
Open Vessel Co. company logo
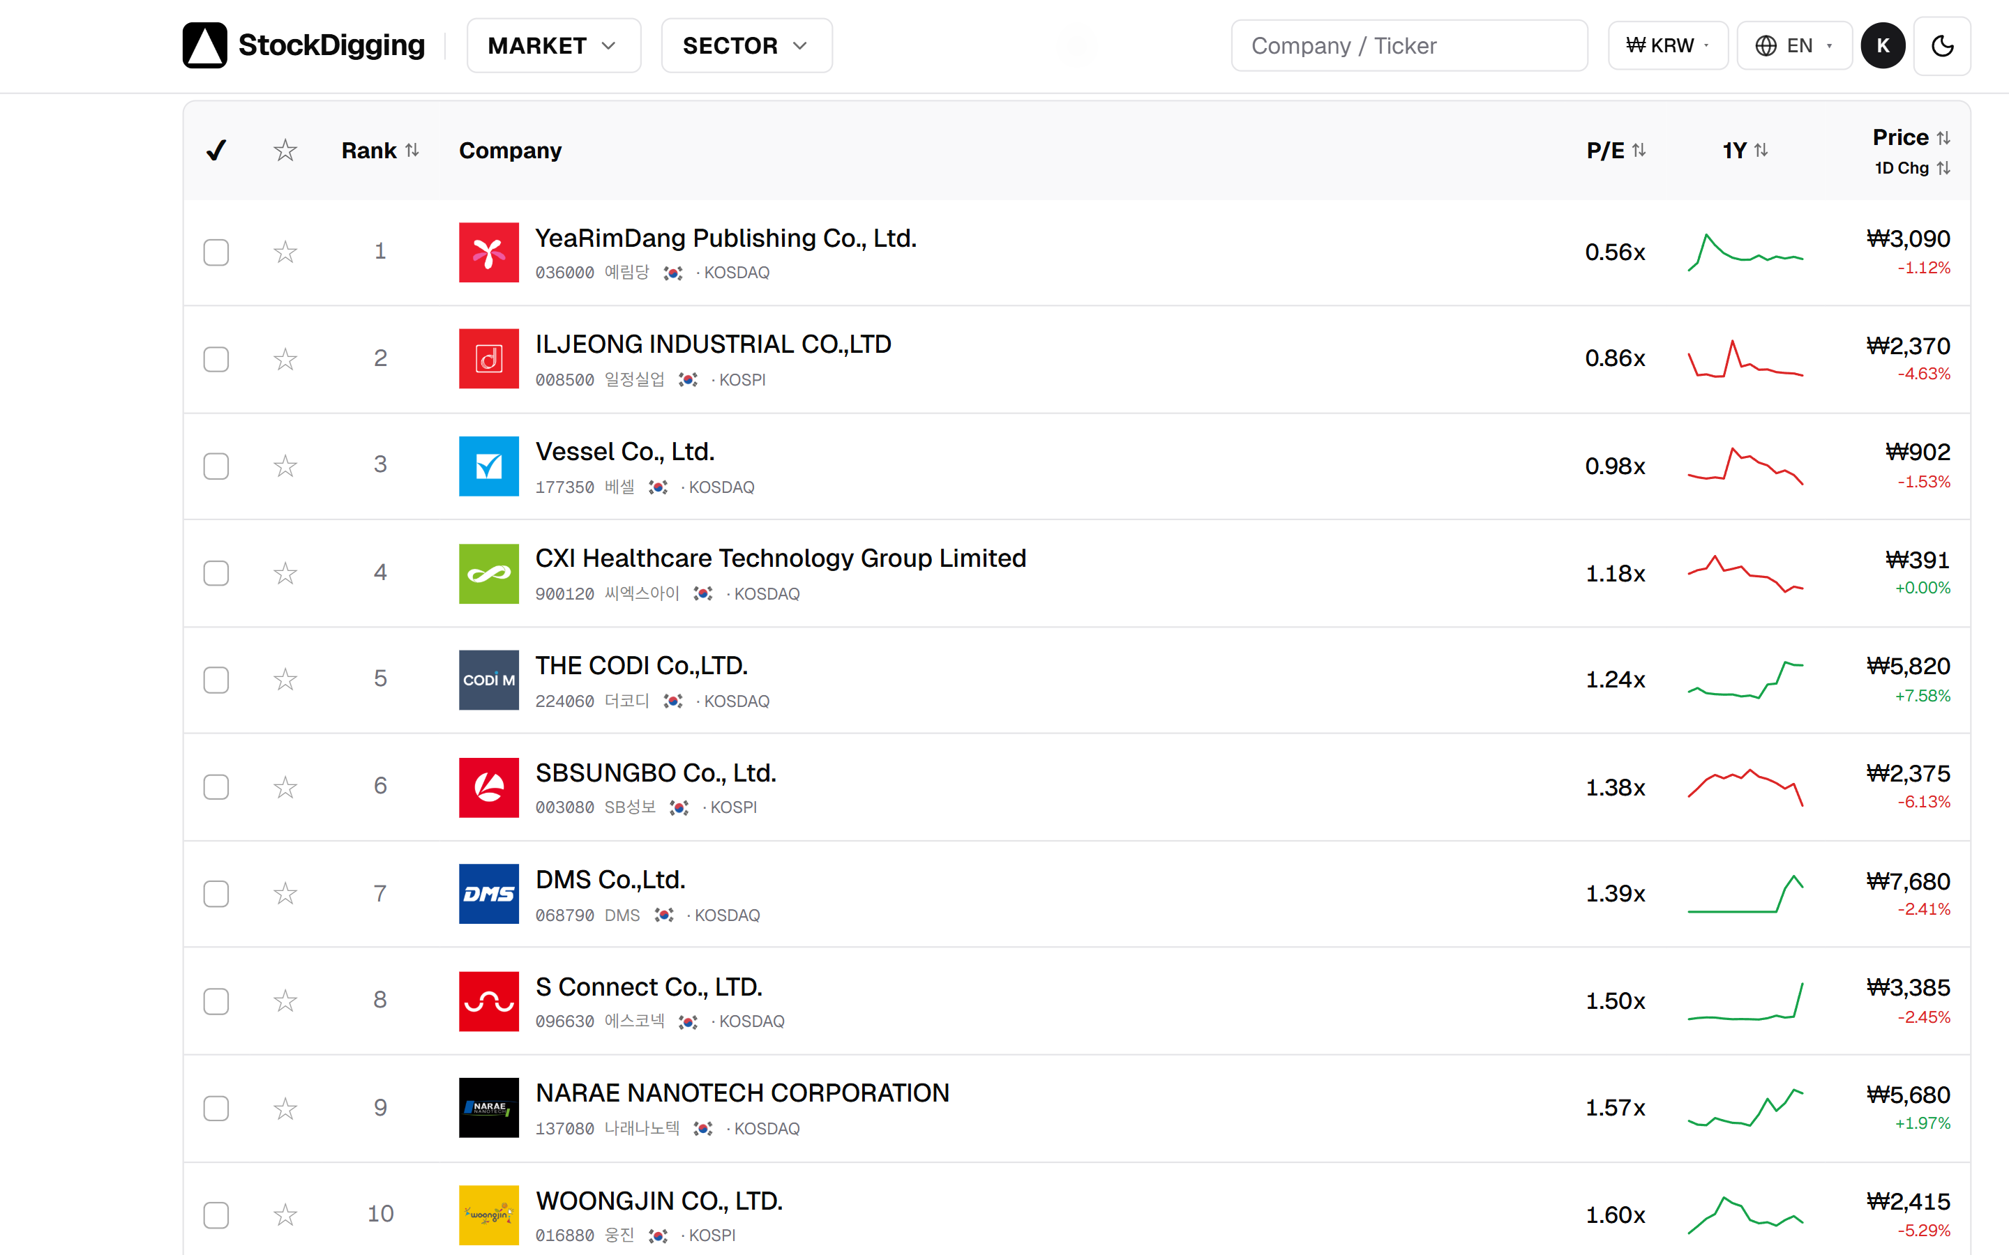(x=489, y=466)
